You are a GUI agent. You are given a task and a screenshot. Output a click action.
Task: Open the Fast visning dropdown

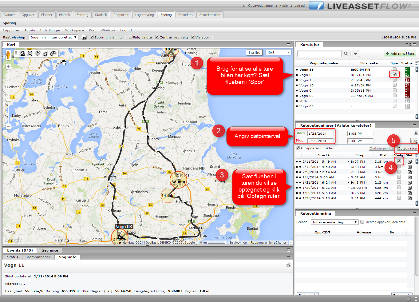pyautogui.click(x=53, y=37)
